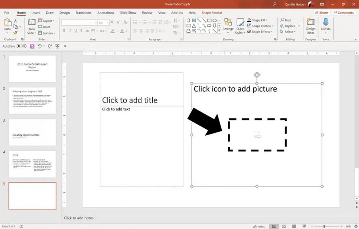Viewport: 359px width, 229px height.
Task: Click the Find magnifier icon
Action: point(282,20)
